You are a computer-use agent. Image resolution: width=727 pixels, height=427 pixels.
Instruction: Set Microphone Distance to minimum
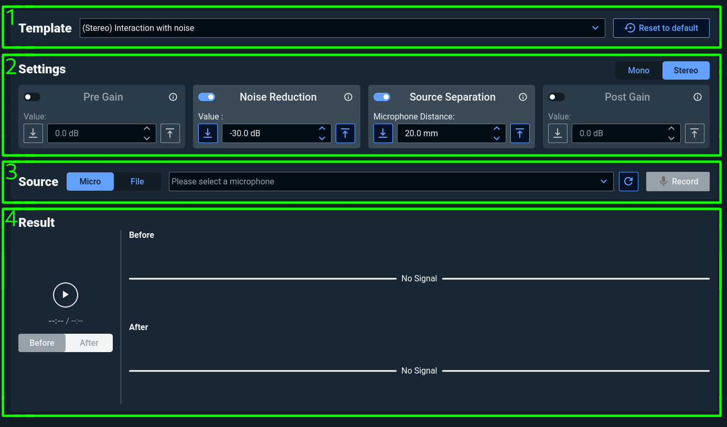point(383,134)
